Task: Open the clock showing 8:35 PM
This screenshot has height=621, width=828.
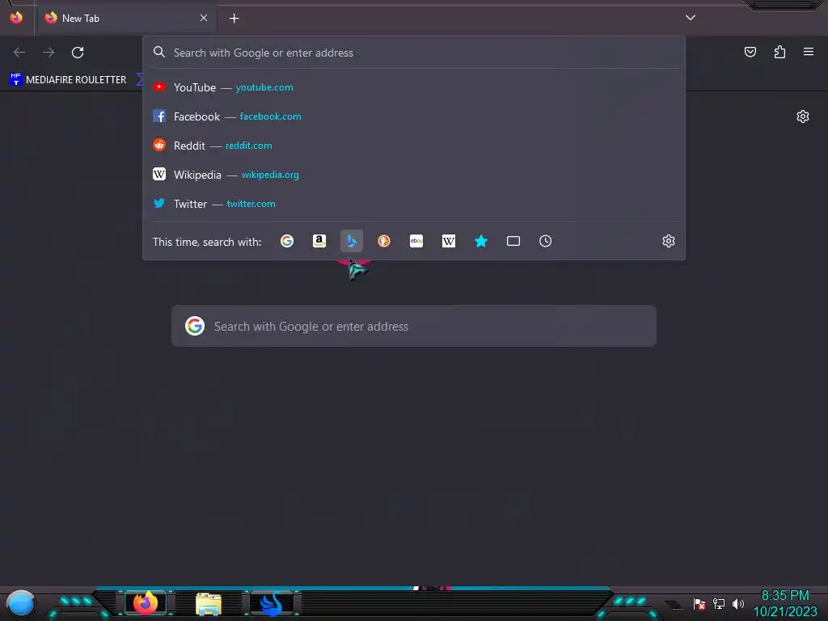Action: coord(785,603)
